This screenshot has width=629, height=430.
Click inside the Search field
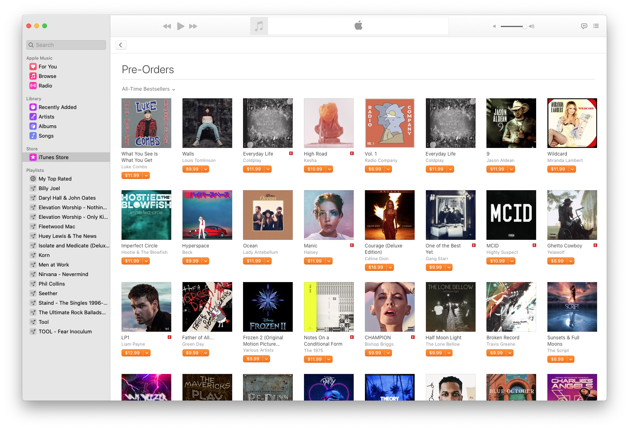pyautogui.click(x=66, y=45)
